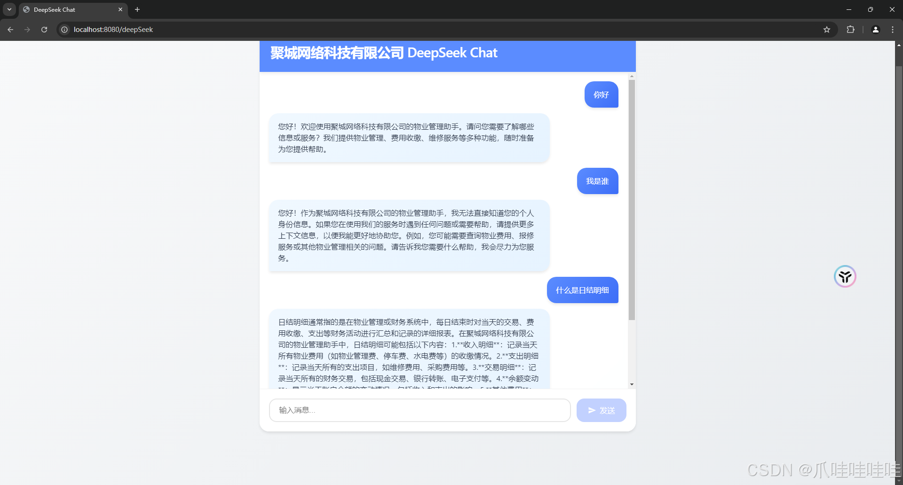This screenshot has width=903, height=485.
Task: Click the browser back arrow
Action: click(x=10, y=30)
